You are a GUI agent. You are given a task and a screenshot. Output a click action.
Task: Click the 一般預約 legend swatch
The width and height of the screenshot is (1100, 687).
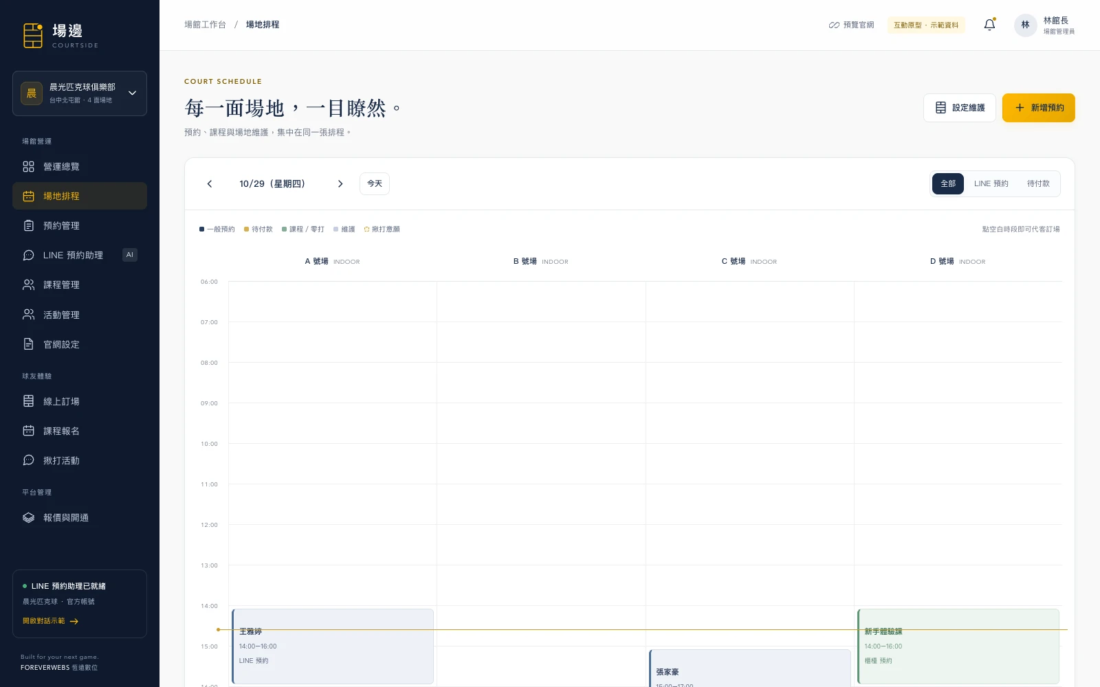tap(201, 229)
